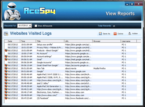Select 'Apple iPad 2 Wi-Fi 32GB 5.1' title
This screenshot has width=145, height=107.
50,74
